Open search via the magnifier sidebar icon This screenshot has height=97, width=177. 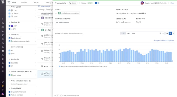click(2, 19)
